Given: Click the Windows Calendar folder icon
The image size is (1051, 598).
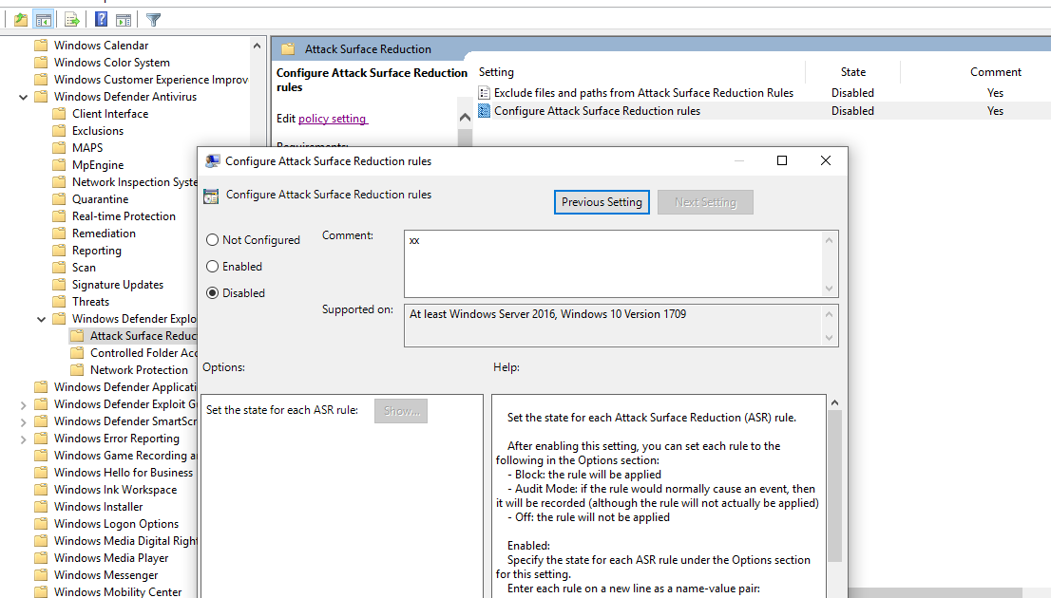Looking at the screenshot, I should [x=41, y=46].
